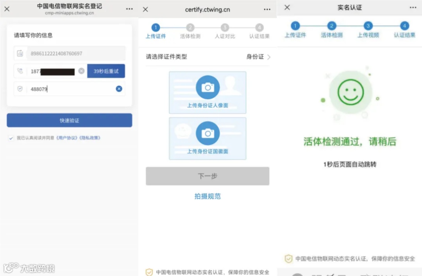
Task: Click the 上传身份证人像面 label
Action: pos(208,106)
